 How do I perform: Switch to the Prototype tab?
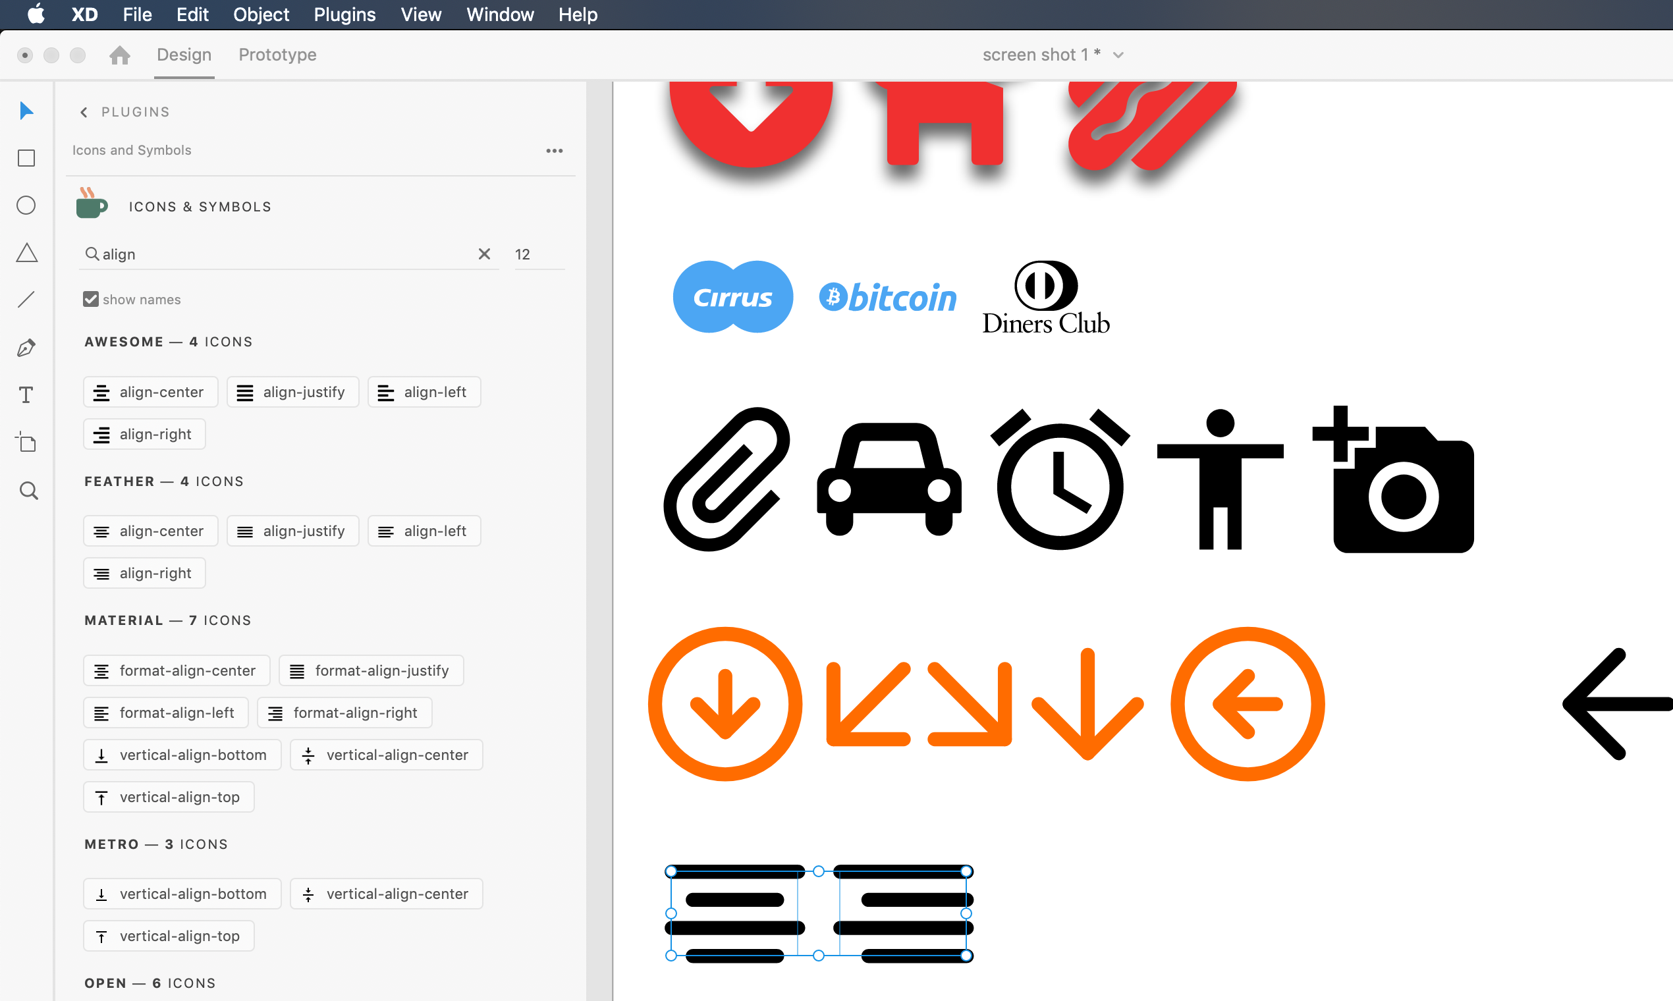(x=277, y=55)
